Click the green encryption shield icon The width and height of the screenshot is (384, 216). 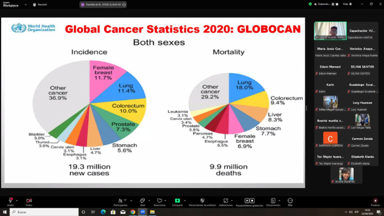310,4
